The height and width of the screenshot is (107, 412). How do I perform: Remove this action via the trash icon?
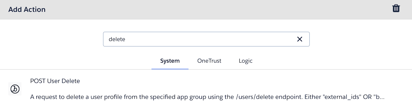click(396, 8)
